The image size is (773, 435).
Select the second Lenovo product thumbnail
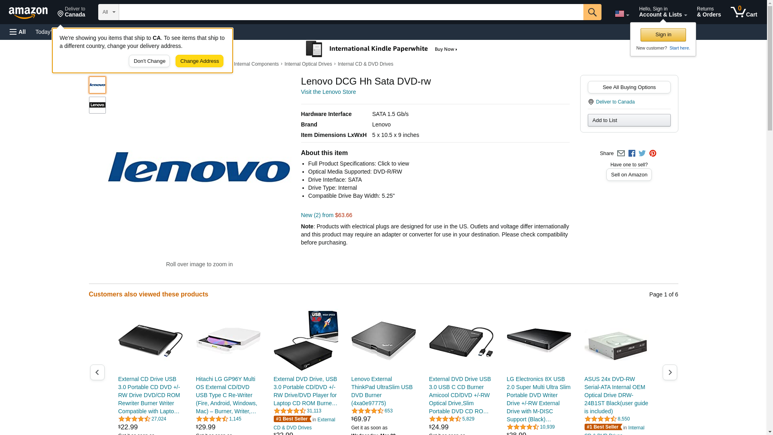coord(97,105)
